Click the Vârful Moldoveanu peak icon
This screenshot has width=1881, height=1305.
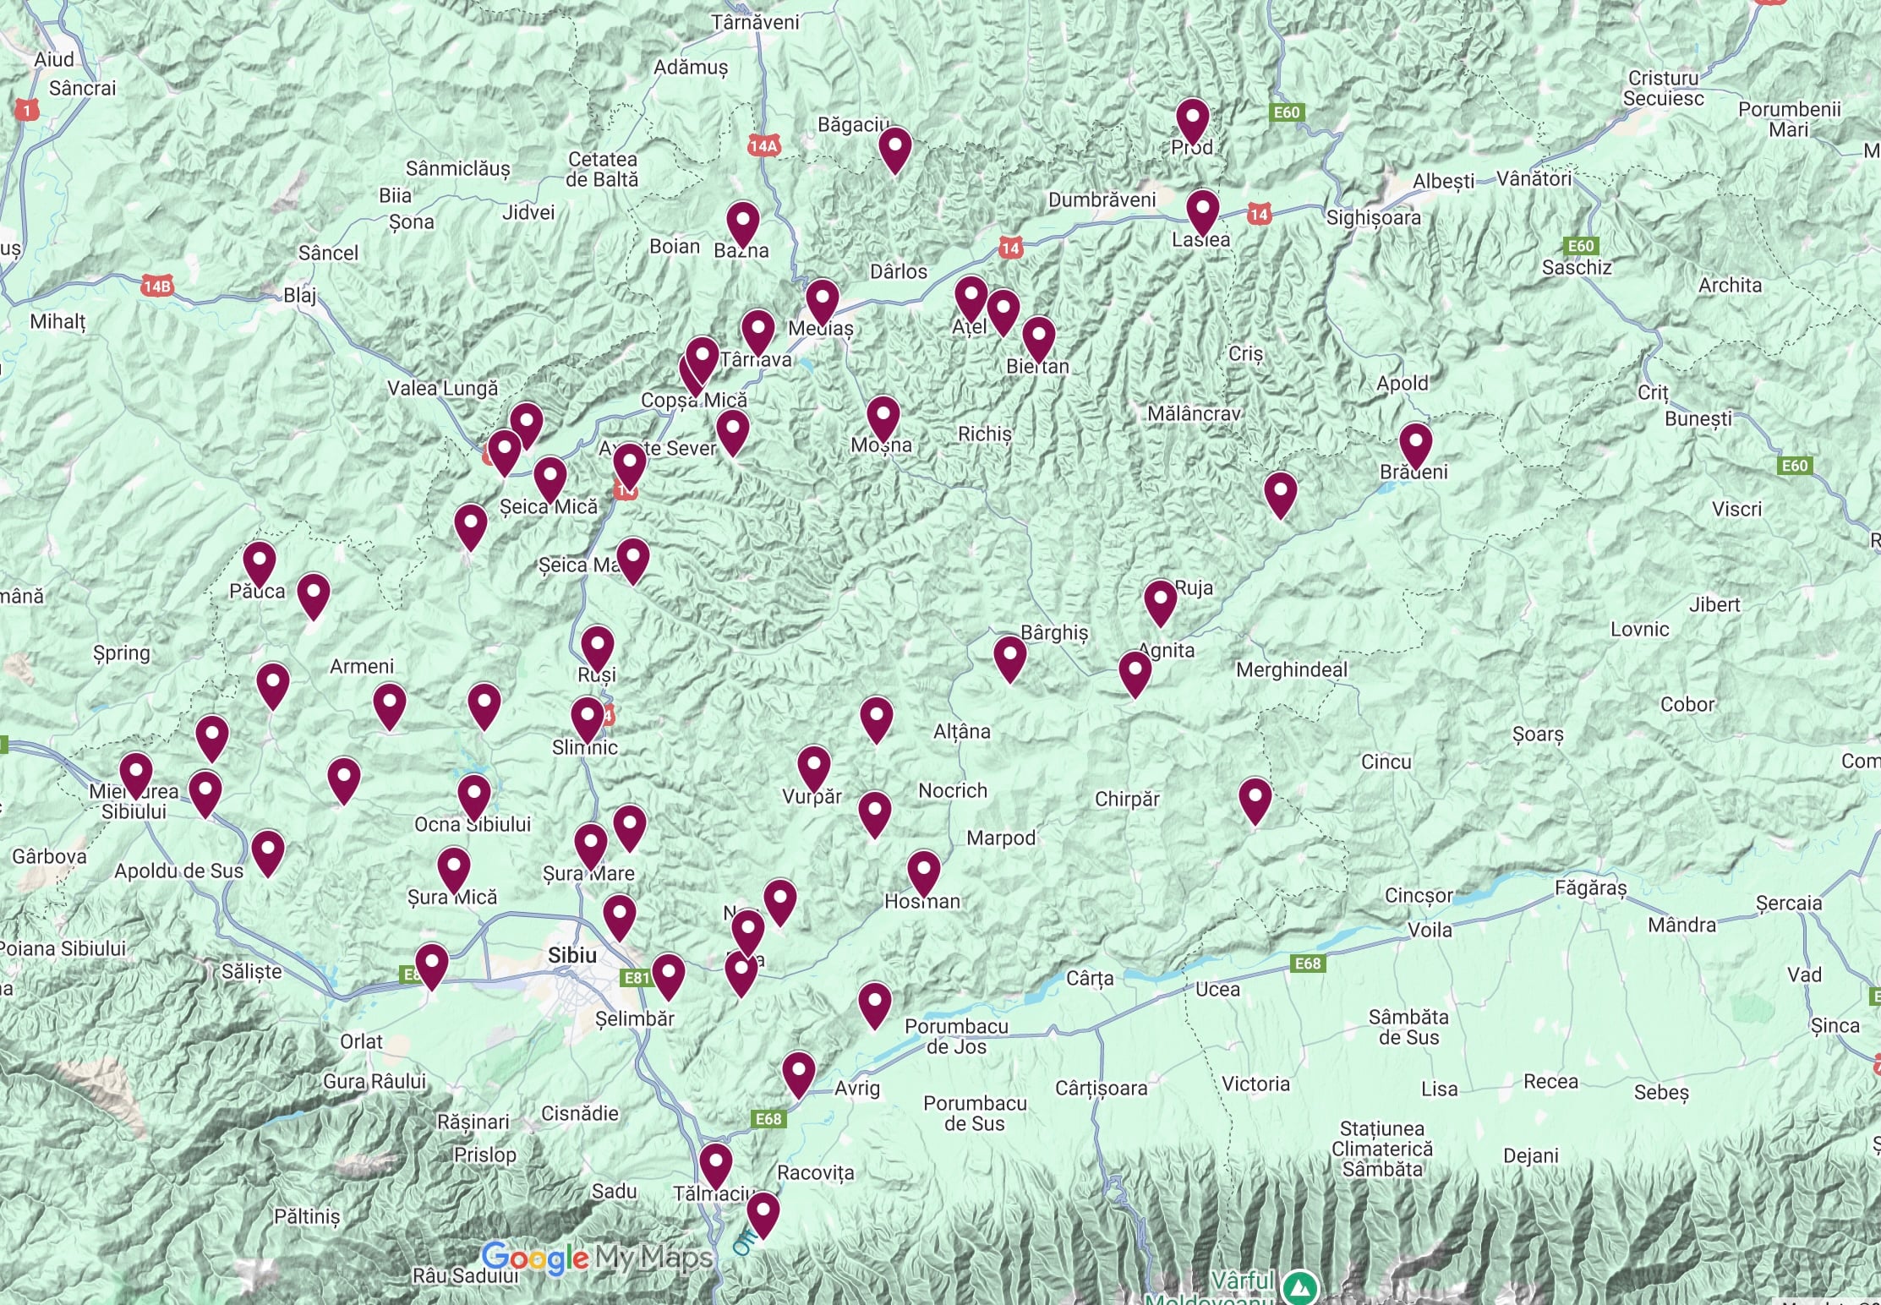[x=1300, y=1288]
